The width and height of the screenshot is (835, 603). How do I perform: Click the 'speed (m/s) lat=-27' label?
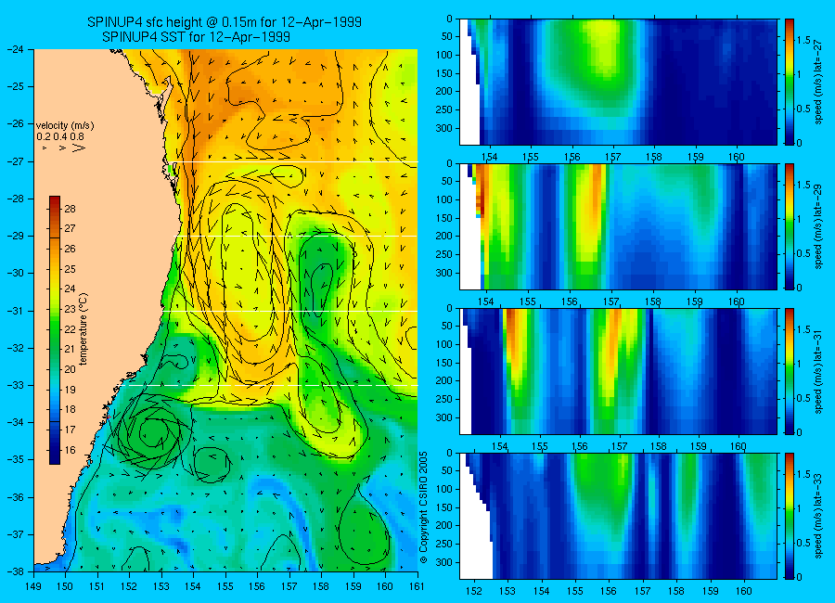819,82
